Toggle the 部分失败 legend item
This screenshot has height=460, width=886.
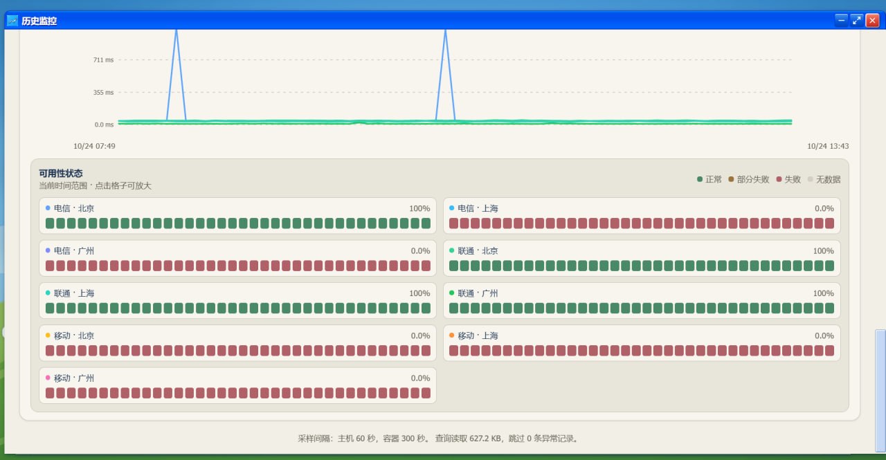coord(749,179)
